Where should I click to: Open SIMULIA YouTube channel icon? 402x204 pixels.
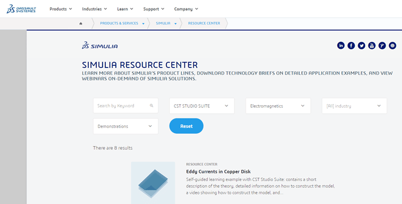[372, 46]
